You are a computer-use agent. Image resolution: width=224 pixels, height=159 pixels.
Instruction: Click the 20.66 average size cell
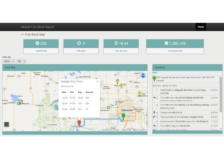click(x=81, y=98)
